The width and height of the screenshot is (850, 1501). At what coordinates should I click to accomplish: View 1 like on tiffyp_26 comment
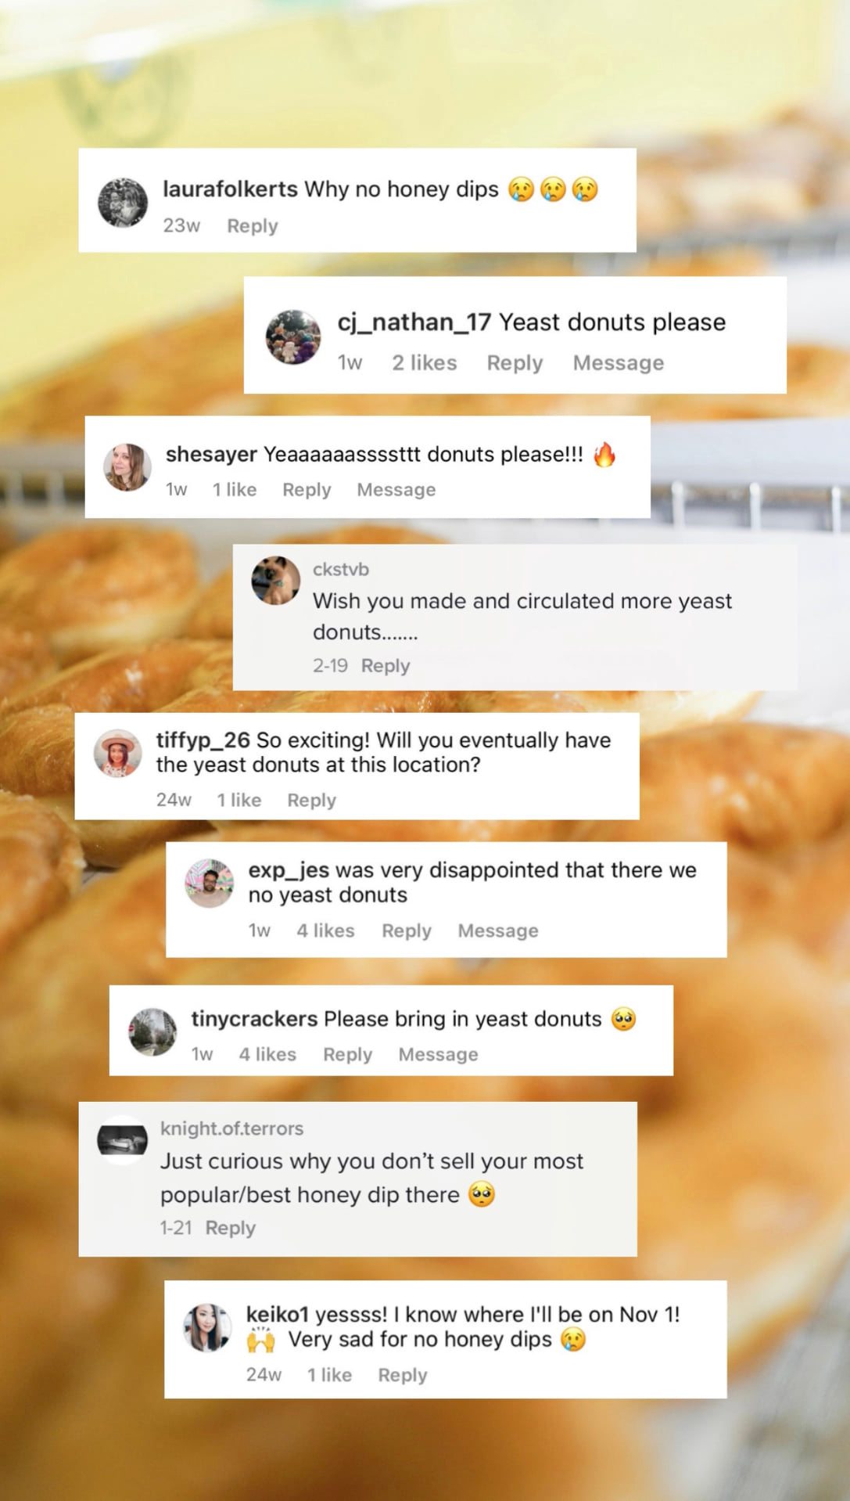point(239,800)
